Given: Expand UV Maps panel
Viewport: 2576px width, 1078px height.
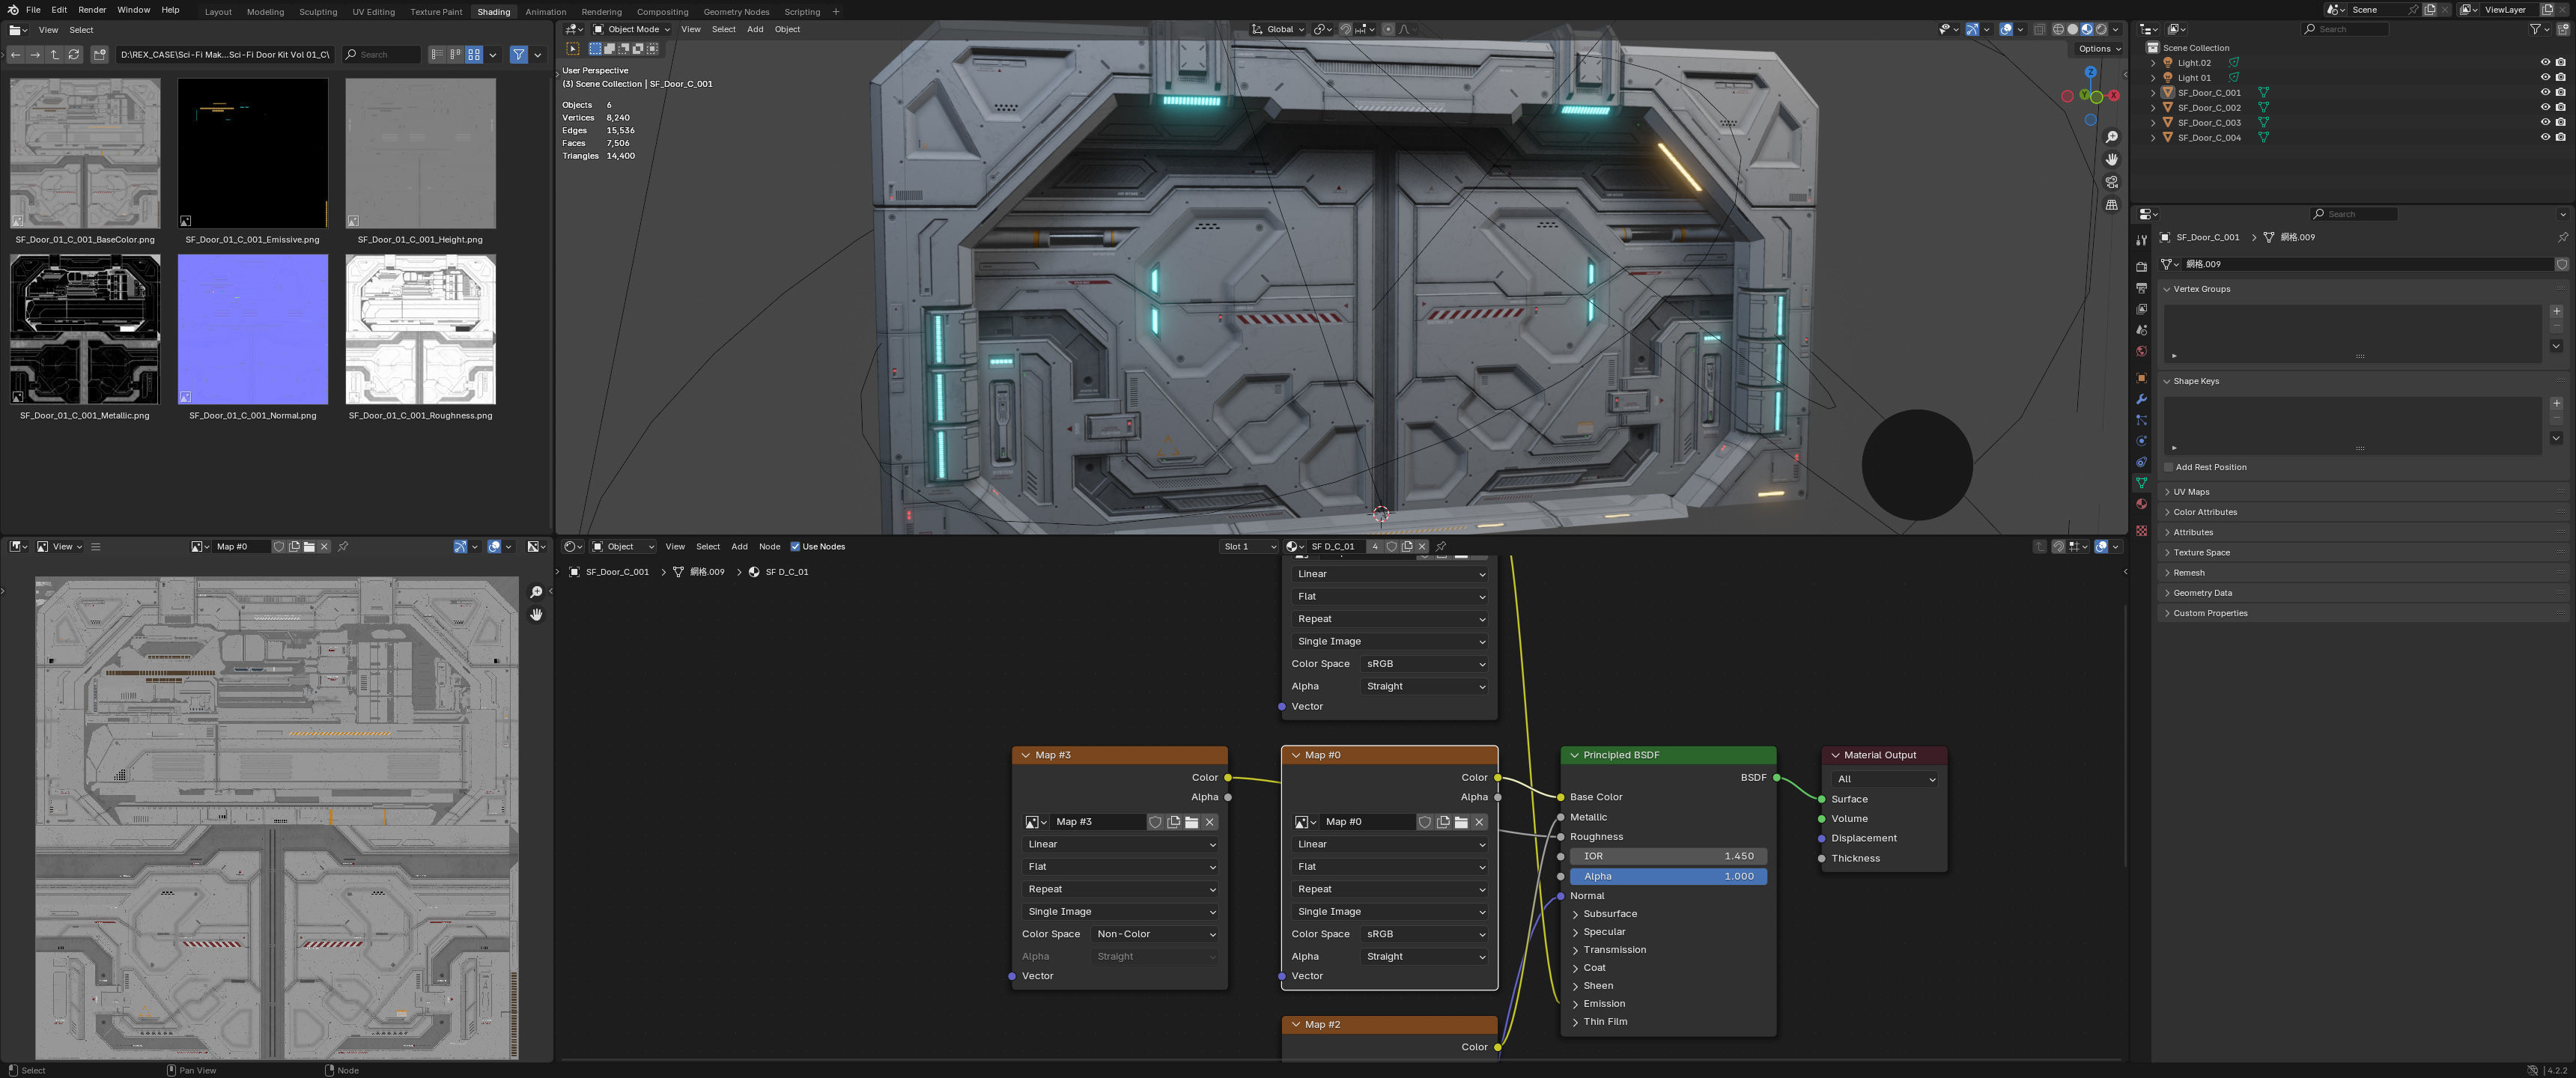Looking at the screenshot, I should point(2190,492).
